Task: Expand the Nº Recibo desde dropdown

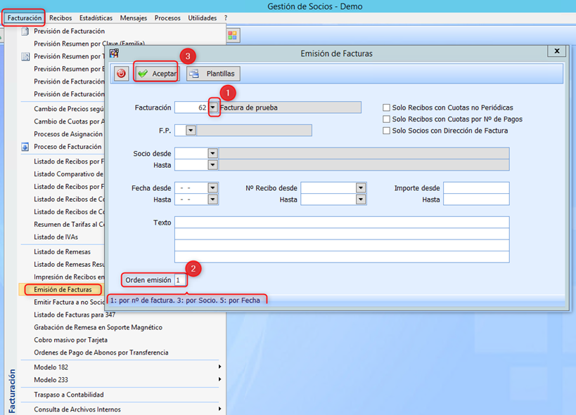Action: (x=361, y=188)
